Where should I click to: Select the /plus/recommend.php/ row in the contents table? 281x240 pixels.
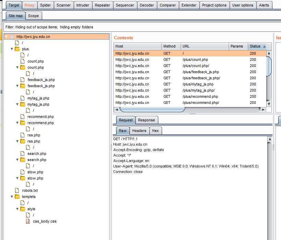point(190,103)
